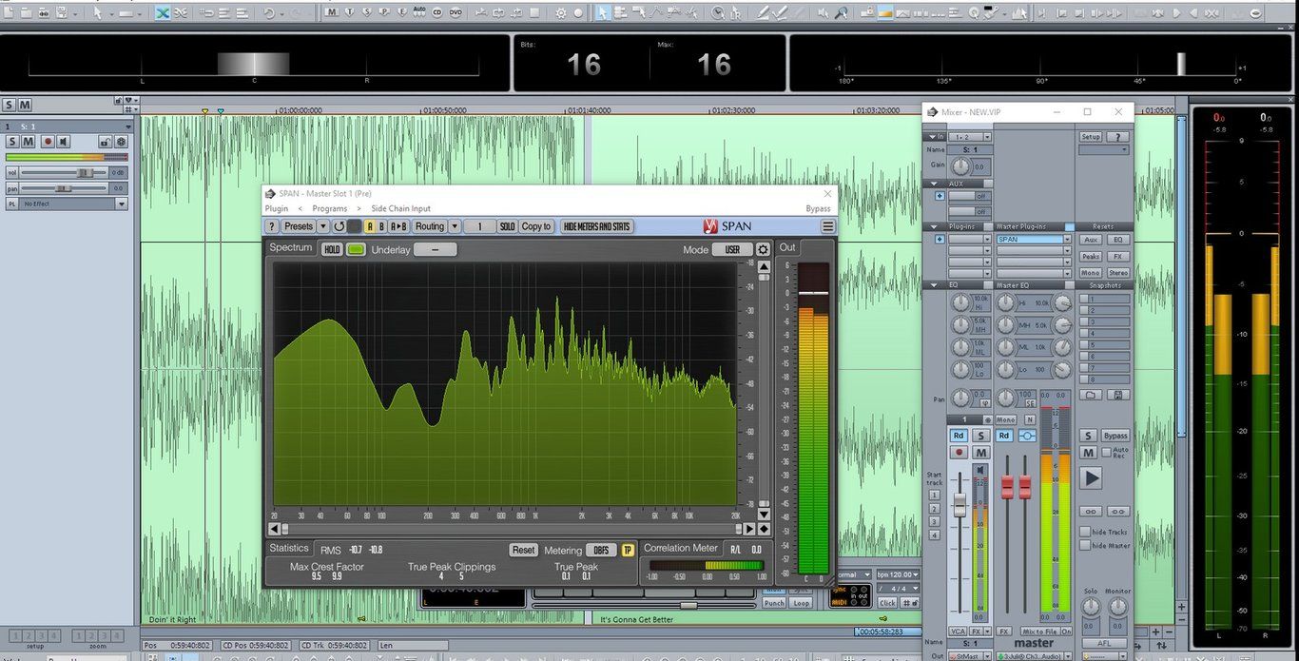Click mixer channel speaker monitor icon

pyautogui.click(x=981, y=470)
